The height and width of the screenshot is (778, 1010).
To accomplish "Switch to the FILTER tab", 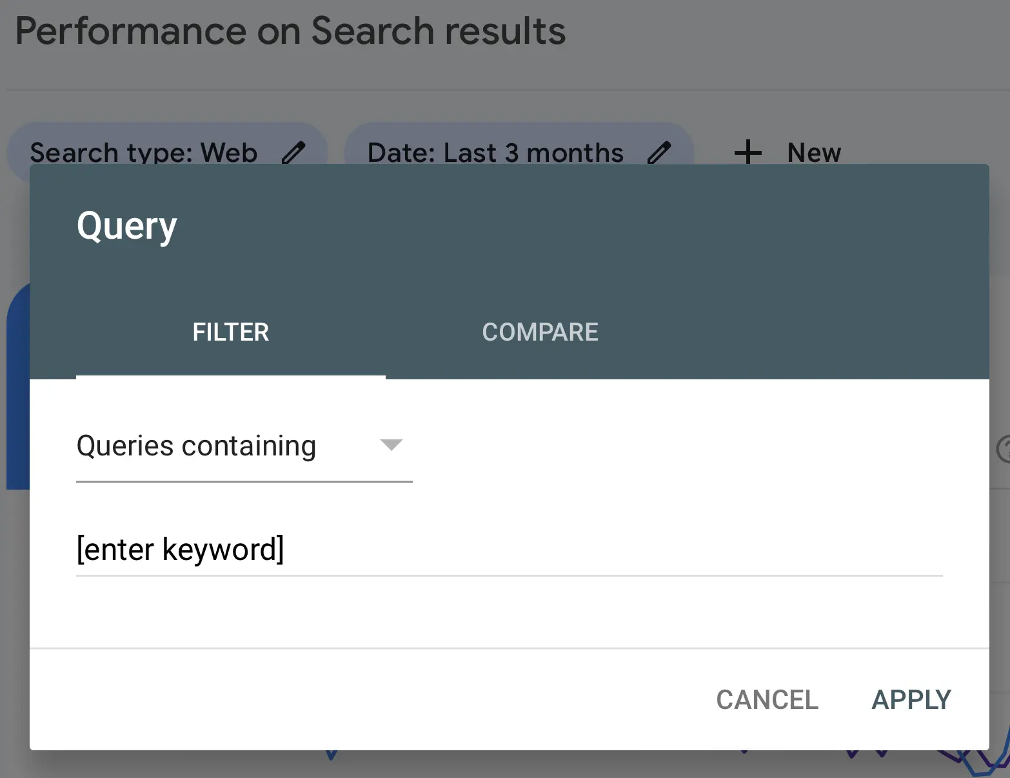I will click(x=230, y=332).
